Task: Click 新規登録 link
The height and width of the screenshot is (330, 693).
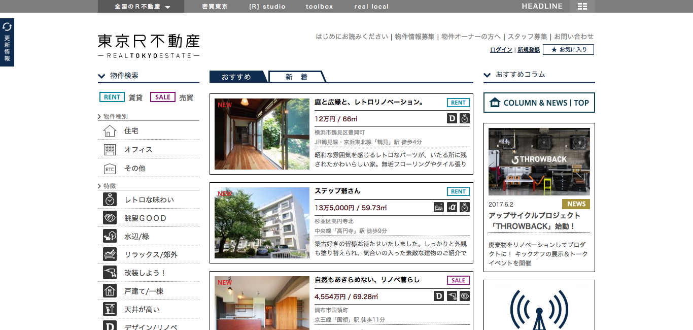Action: [x=529, y=50]
